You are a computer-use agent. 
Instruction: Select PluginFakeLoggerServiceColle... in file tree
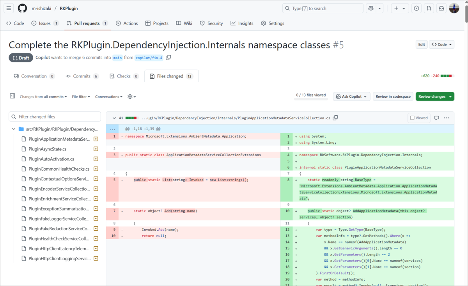tap(59, 219)
